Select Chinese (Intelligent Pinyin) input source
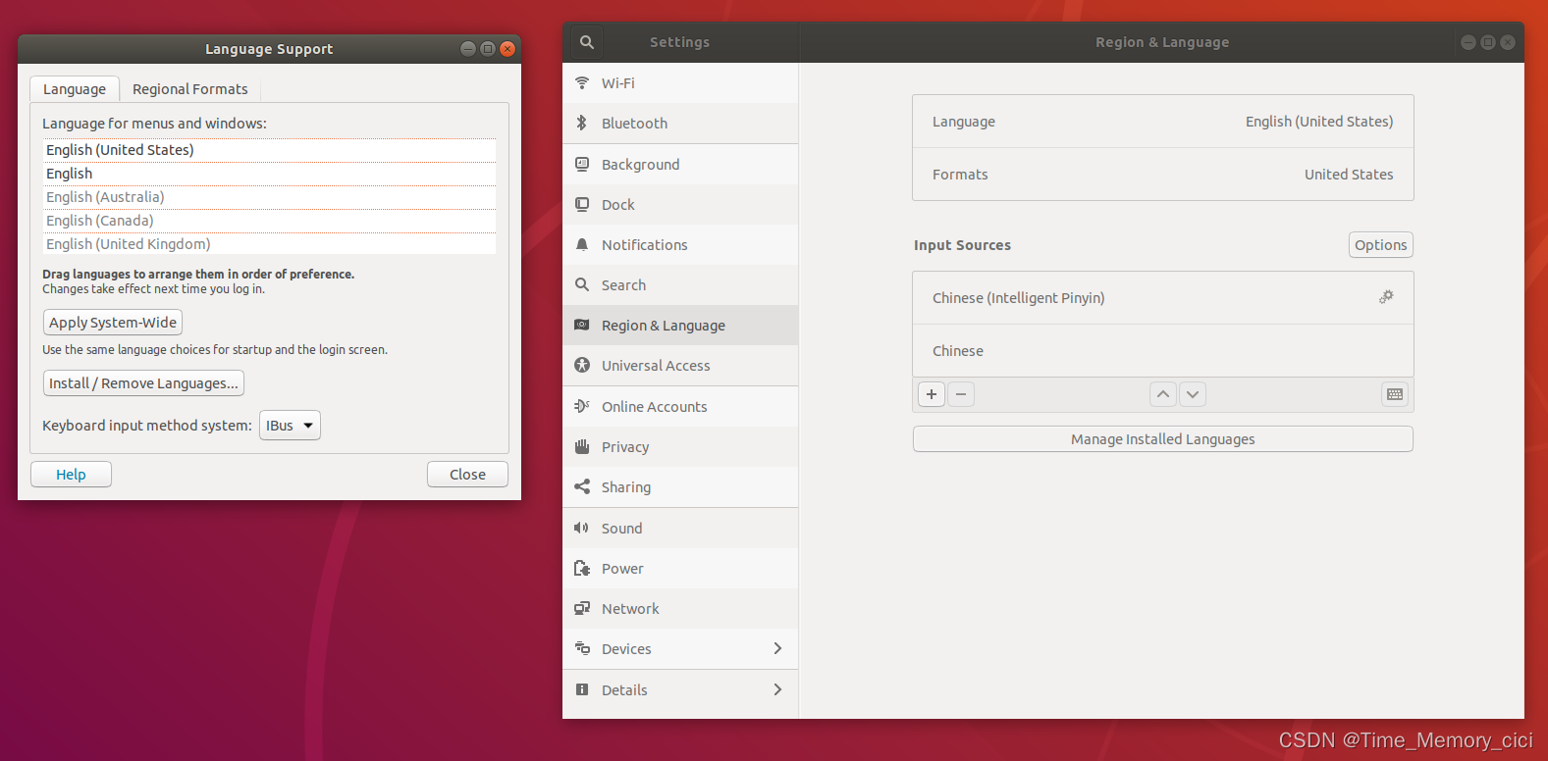The width and height of the screenshot is (1548, 761). coord(1163,298)
